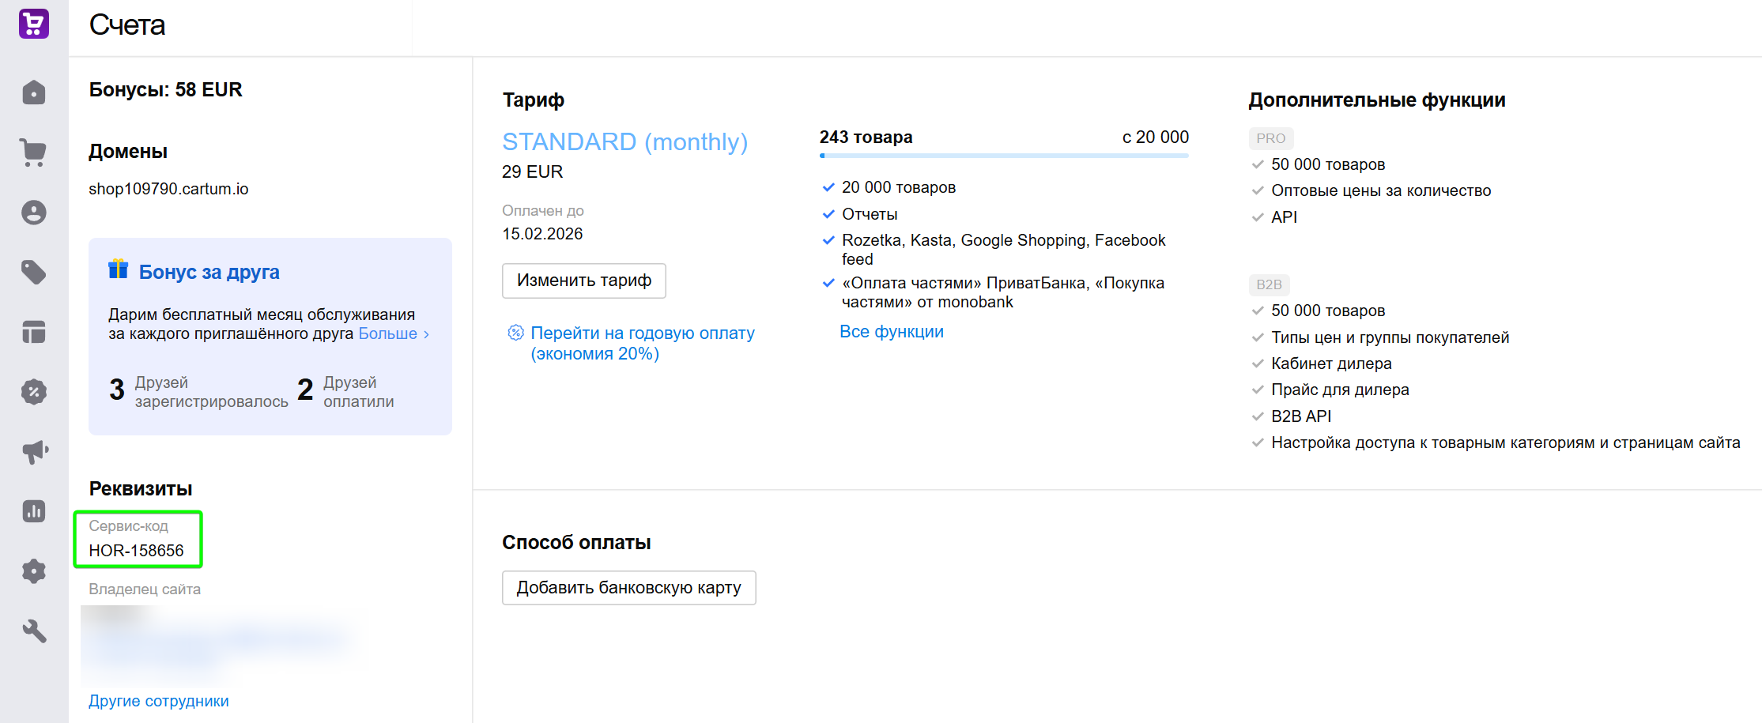This screenshot has height=723, width=1762.
Task: Open the settings gear icon
Action: click(x=34, y=571)
